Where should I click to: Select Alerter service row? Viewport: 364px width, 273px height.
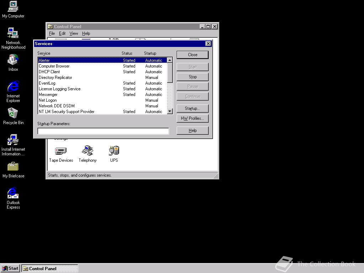pyautogui.click(x=102, y=60)
